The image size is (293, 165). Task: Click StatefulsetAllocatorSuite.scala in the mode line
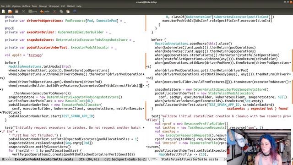[x=190, y=159]
